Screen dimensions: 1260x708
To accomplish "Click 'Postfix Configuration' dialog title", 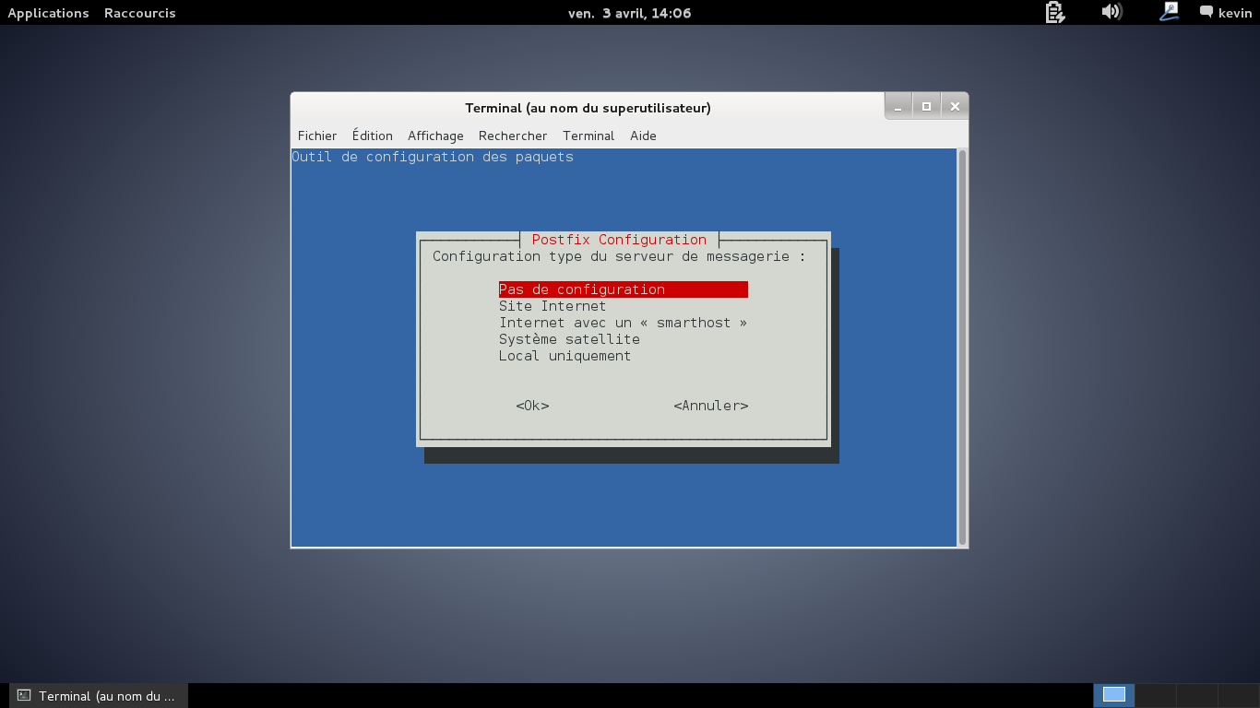I will click(x=619, y=240).
